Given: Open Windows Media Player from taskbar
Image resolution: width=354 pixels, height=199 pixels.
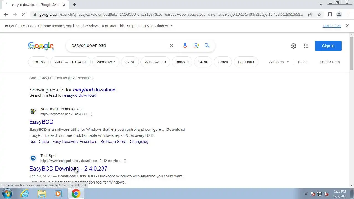Looking at the screenshot, I should click(x=58, y=193).
